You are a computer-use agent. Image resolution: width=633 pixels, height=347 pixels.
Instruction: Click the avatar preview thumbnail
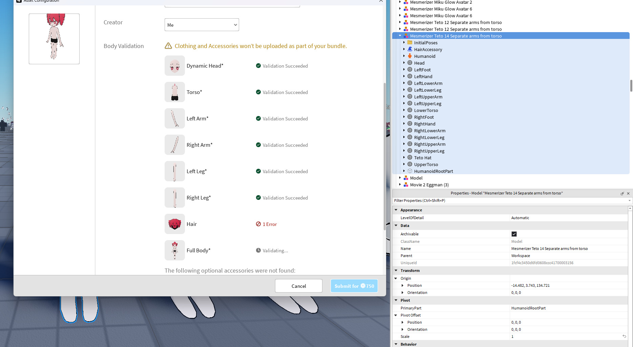pyautogui.click(x=54, y=39)
